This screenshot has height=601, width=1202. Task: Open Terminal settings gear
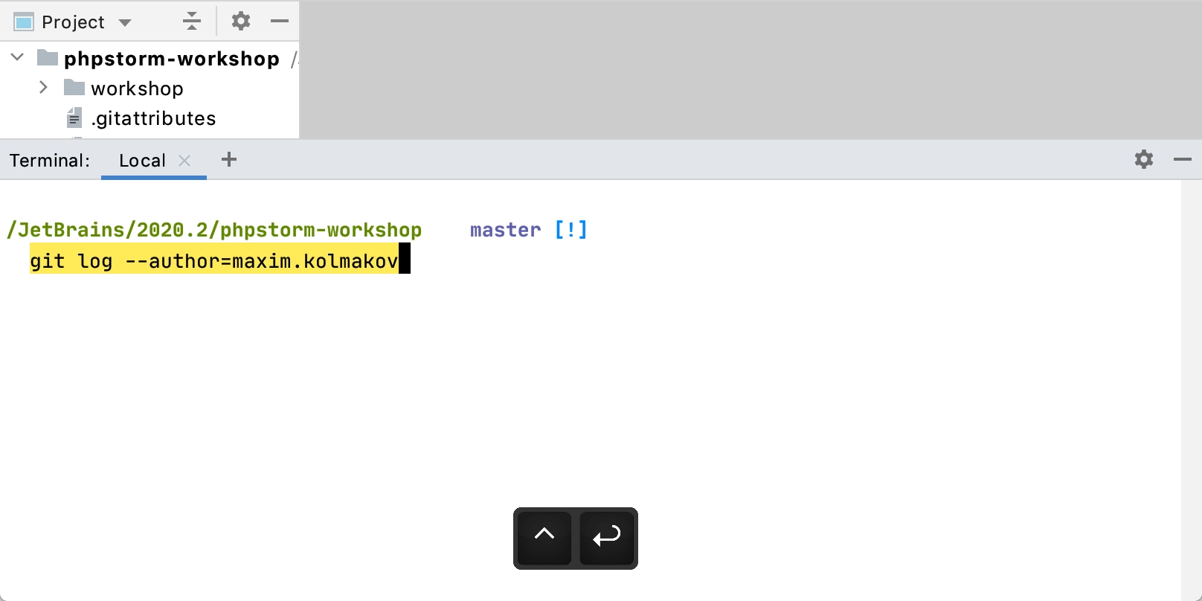pos(1144,159)
